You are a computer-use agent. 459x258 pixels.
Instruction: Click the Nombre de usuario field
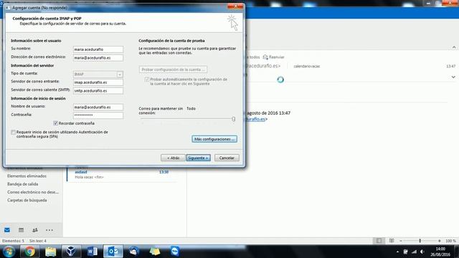click(x=98, y=107)
